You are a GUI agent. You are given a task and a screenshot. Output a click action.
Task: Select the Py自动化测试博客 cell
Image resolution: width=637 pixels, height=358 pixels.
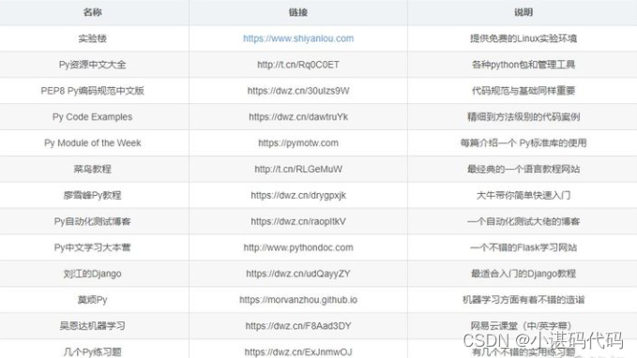(93, 221)
